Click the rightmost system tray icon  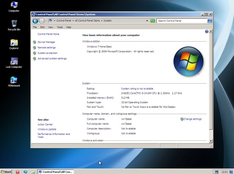click(231, 172)
